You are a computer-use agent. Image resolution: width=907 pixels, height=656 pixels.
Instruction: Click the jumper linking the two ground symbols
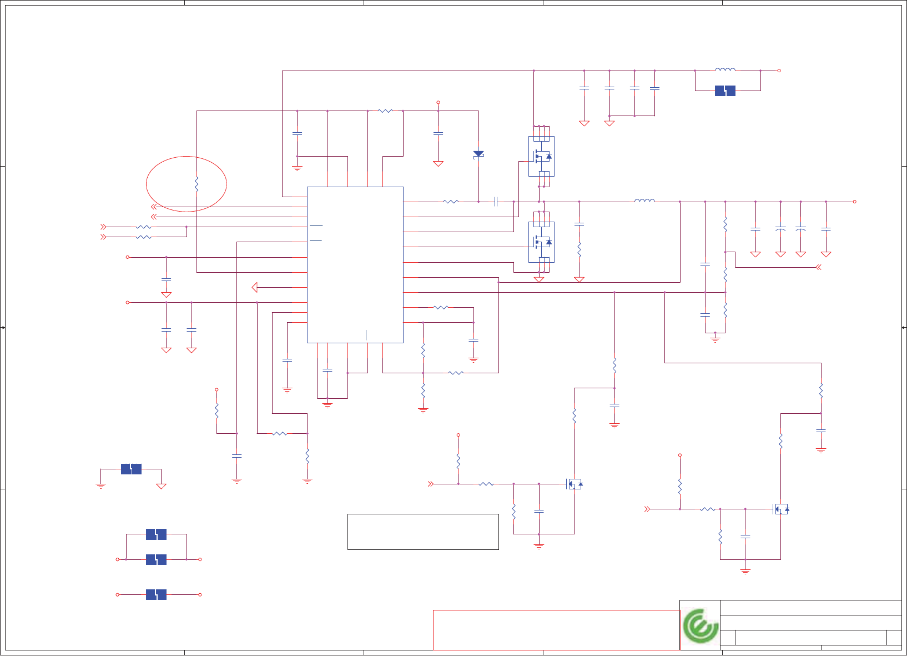(x=131, y=469)
